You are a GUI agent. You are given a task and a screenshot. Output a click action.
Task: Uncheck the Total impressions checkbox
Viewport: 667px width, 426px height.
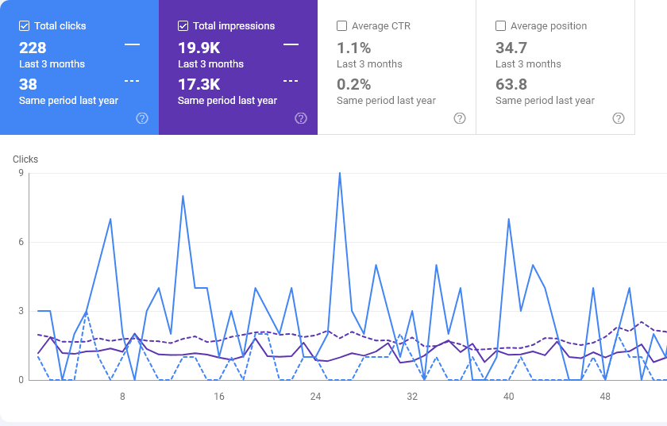(x=183, y=26)
